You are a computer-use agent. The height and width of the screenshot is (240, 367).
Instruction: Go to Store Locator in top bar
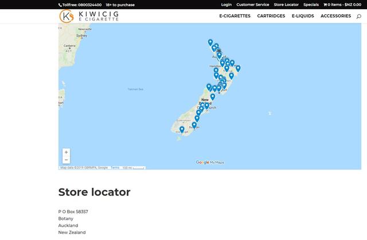pyautogui.click(x=286, y=5)
